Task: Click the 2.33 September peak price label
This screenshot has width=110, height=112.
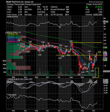Action: click(89, 51)
